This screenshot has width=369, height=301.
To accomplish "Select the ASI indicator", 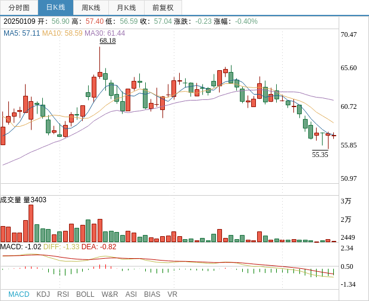I will point(131,294).
